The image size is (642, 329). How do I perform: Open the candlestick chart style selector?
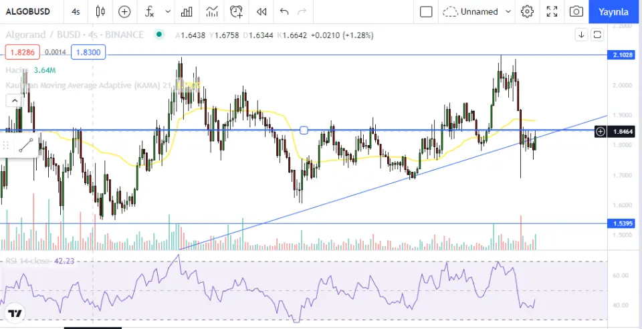point(101,11)
